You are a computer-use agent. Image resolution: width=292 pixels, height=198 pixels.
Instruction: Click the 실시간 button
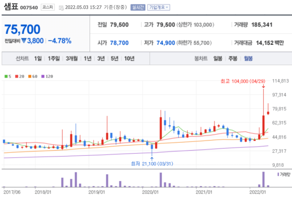[138, 8]
